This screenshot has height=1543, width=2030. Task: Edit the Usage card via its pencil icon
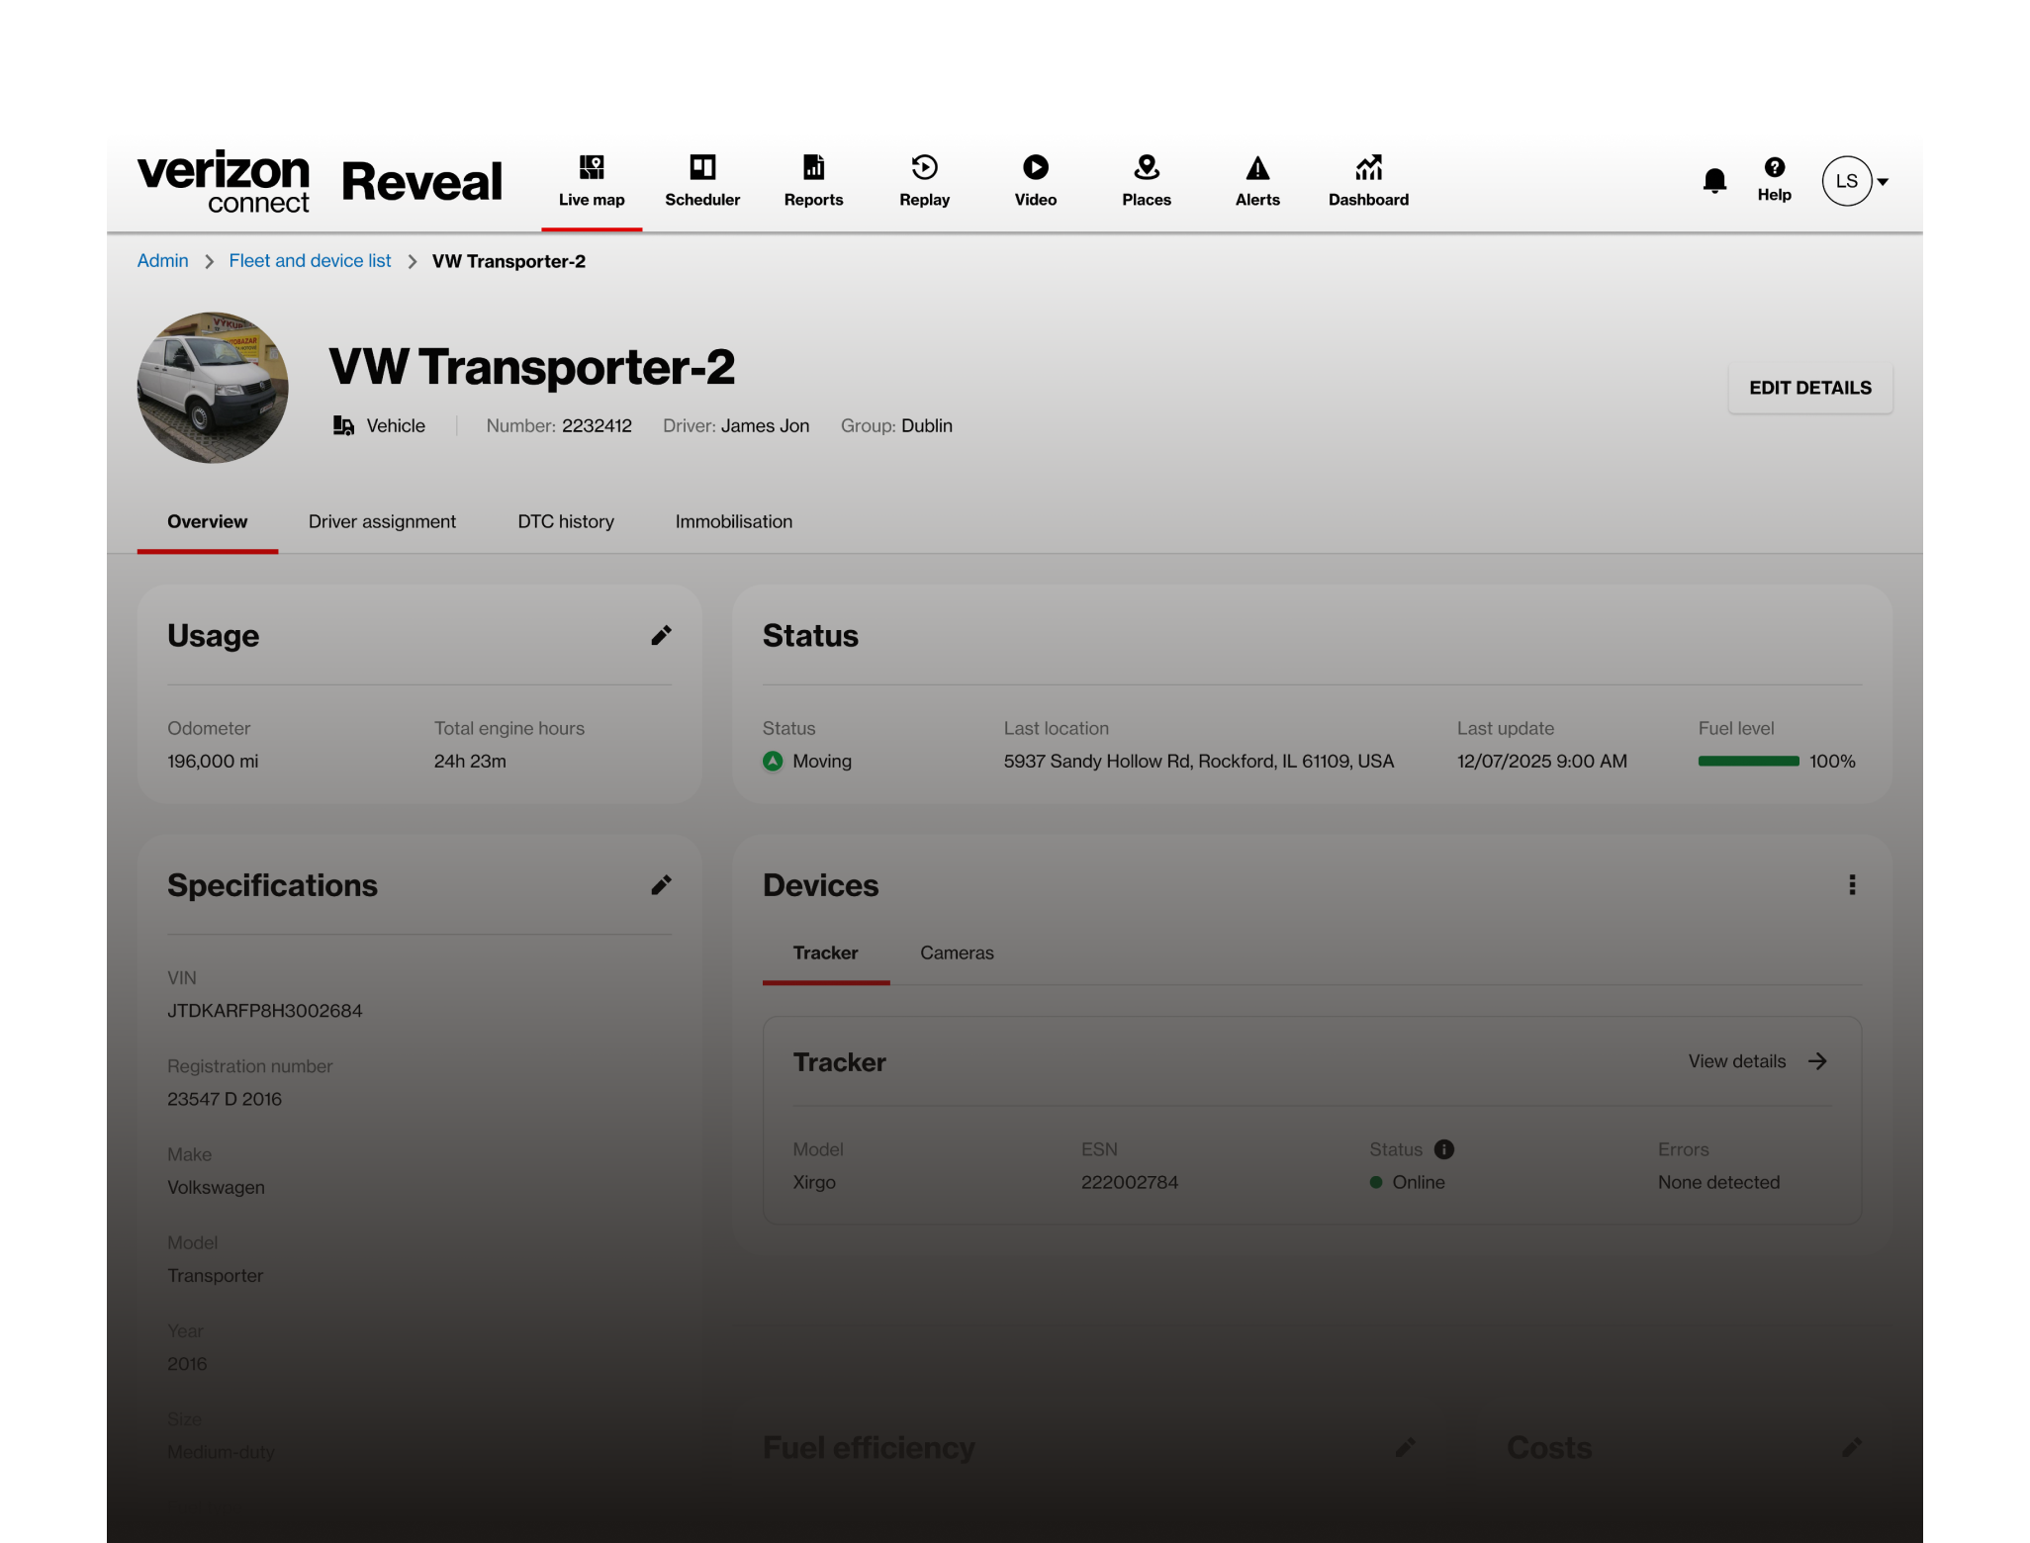coord(662,635)
